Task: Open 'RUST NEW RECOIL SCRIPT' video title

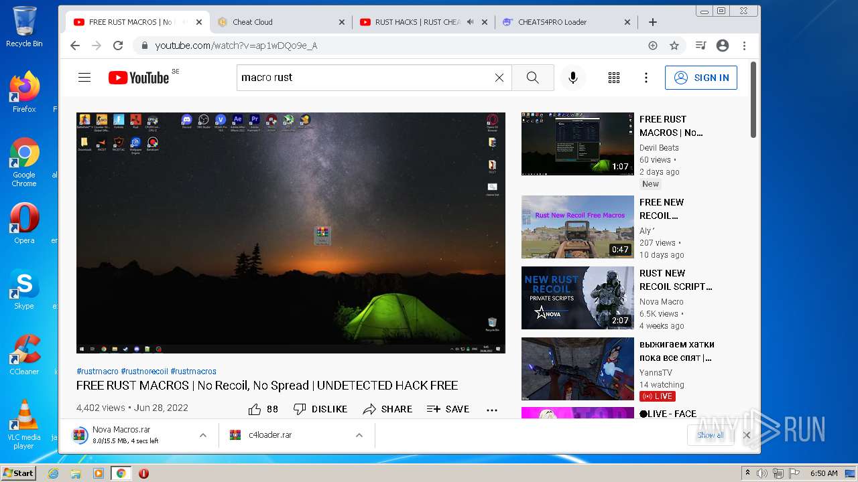Action: 676,280
